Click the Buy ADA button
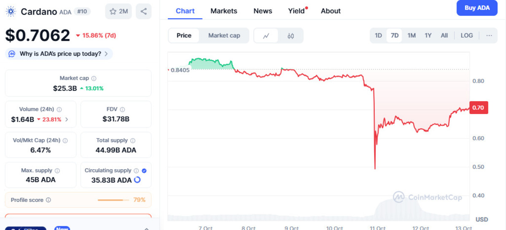The height and width of the screenshot is (230, 506). click(x=477, y=8)
